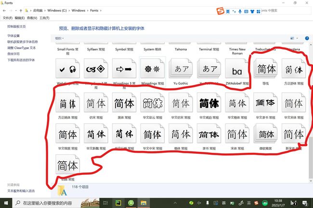Open the 查看(V) menu
The height and width of the screenshot is (208, 313).
[32, 18]
